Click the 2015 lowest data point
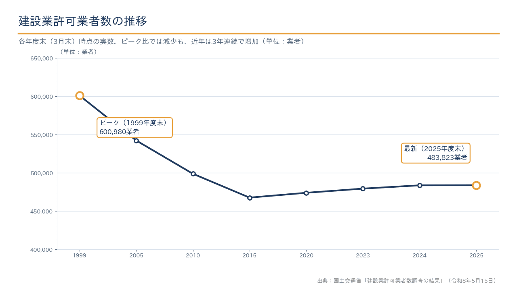 tap(250, 198)
